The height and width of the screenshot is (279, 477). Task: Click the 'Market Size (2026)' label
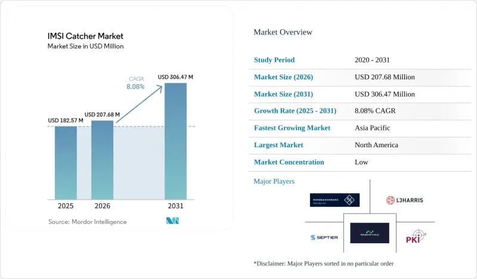pyautogui.click(x=284, y=77)
